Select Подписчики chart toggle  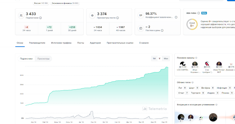[26, 59]
